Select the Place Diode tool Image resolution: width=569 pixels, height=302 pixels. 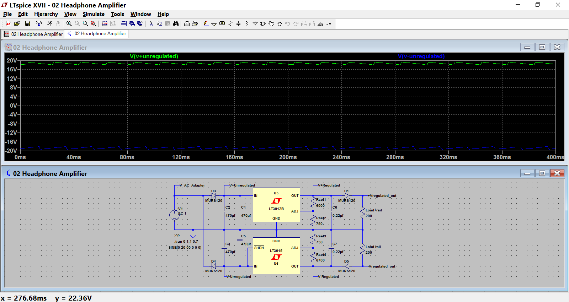(255, 24)
